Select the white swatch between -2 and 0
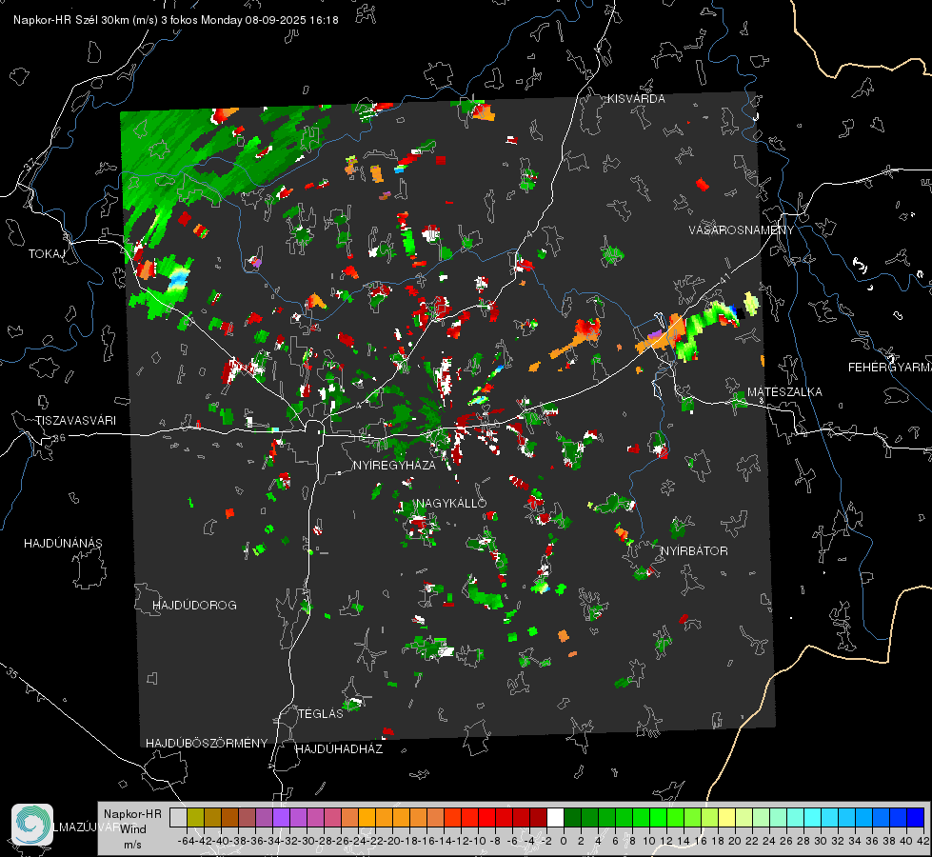The image size is (932, 857). tap(555, 817)
